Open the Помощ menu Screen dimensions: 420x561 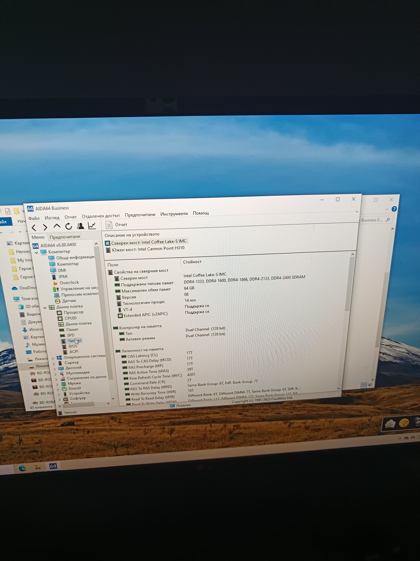pos(201,213)
